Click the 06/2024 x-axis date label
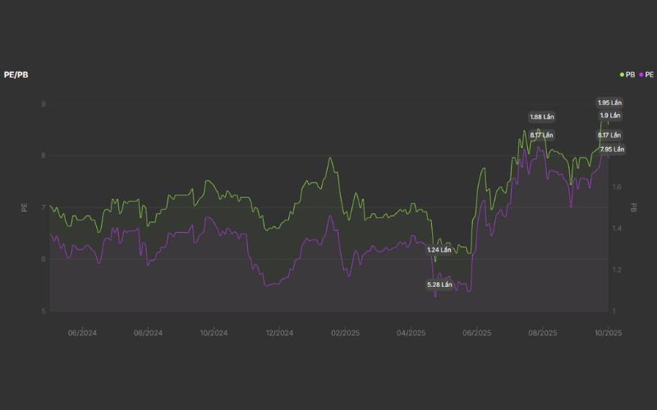 (82, 333)
